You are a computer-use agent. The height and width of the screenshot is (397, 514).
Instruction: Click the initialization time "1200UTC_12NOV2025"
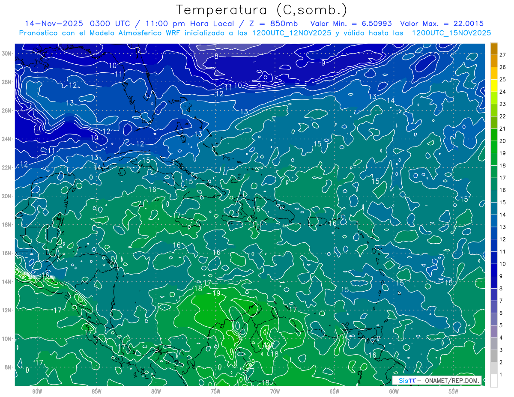pyautogui.click(x=291, y=33)
